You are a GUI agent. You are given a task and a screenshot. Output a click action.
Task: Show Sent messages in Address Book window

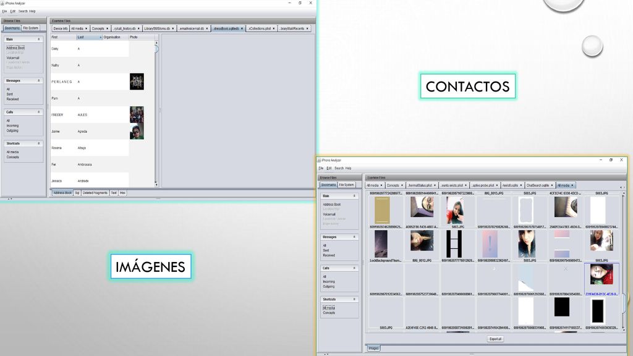coord(9,94)
